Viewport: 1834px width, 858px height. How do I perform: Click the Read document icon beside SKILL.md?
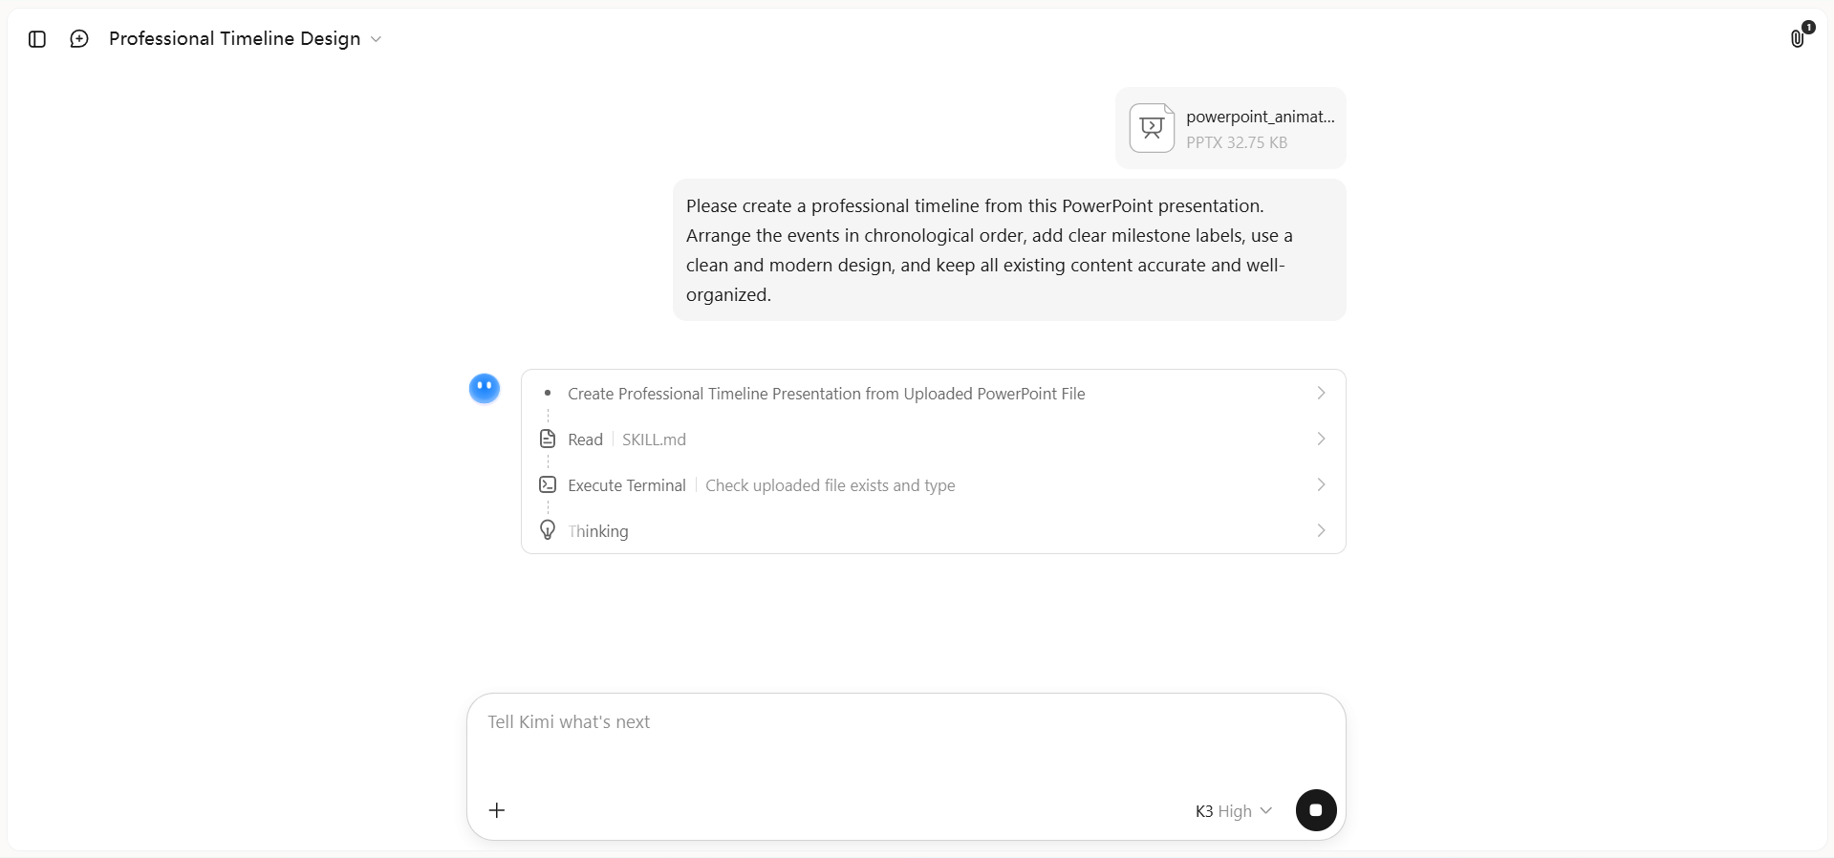point(548,439)
